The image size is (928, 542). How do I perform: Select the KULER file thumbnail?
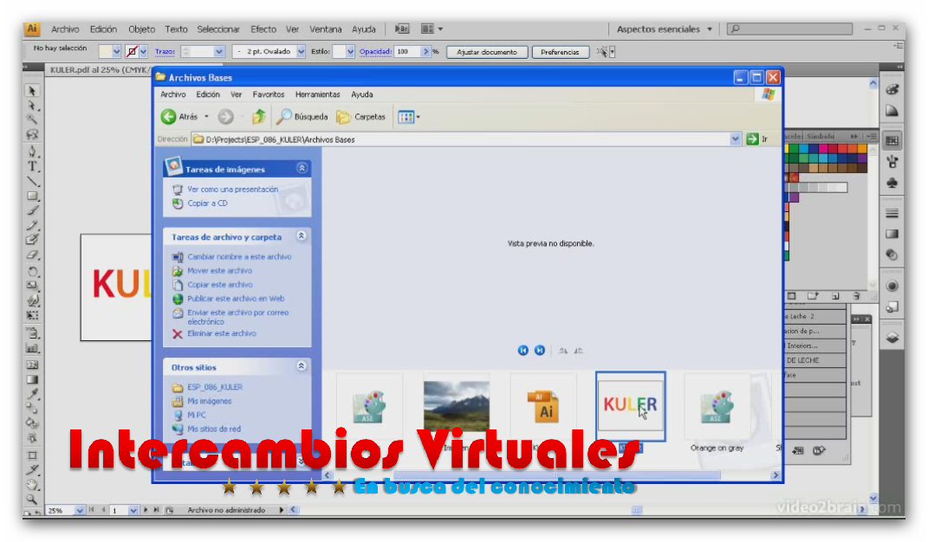click(630, 407)
